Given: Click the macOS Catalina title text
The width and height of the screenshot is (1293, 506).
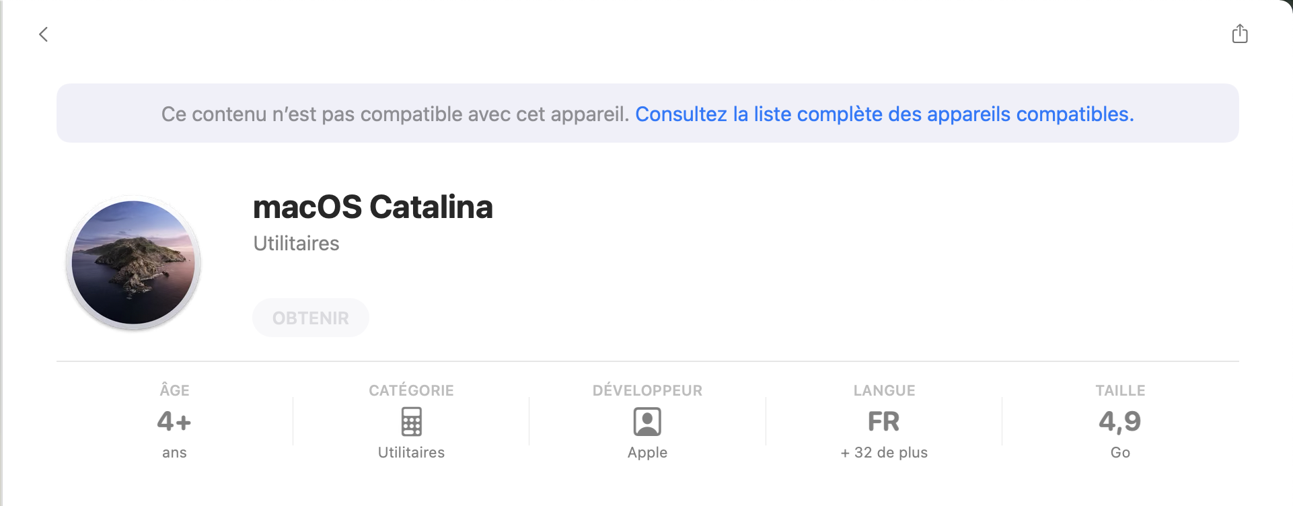Looking at the screenshot, I should tap(373, 207).
